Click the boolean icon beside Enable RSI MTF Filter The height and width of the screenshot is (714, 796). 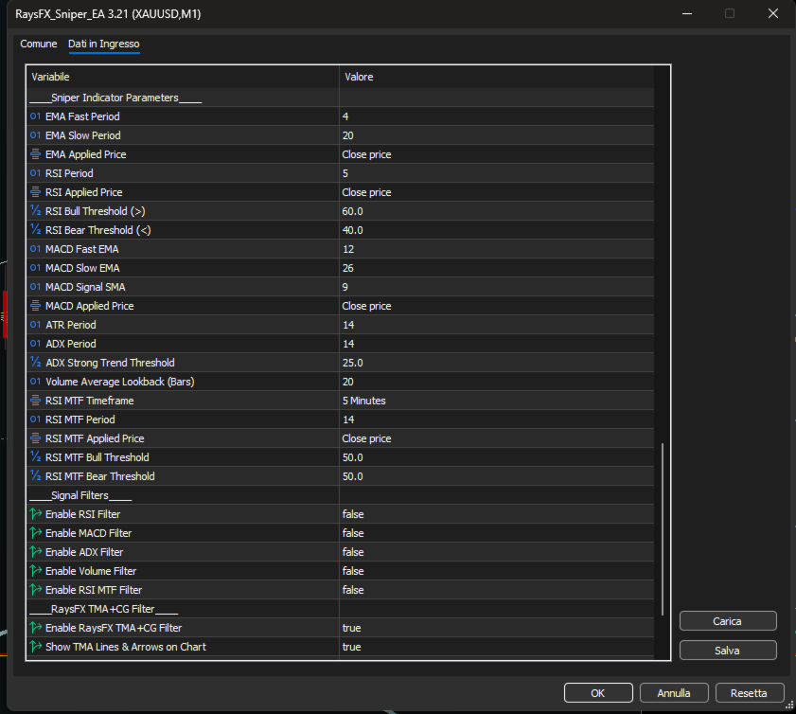click(x=36, y=590)
